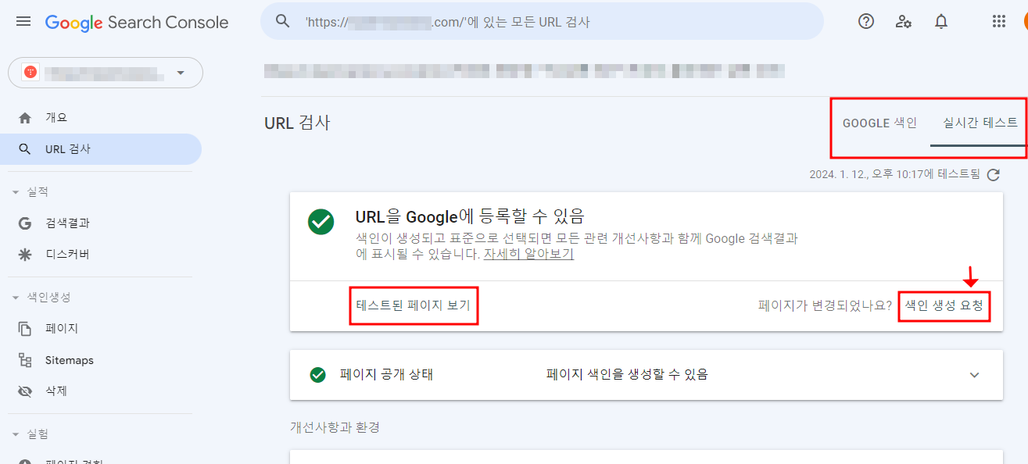This screenshot has height=464, width=1028.
Task: Click the home icon beside 개요
Action: pos(25,118)
